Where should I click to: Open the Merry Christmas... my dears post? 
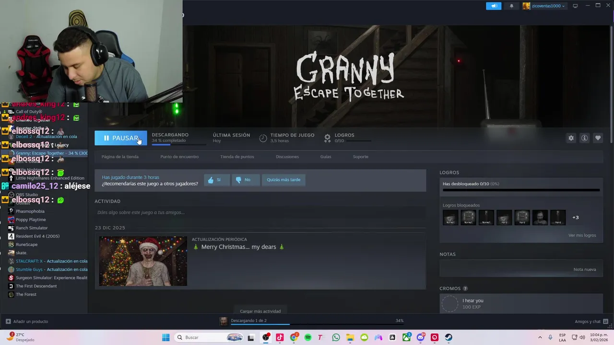click(x=238, y=247)
